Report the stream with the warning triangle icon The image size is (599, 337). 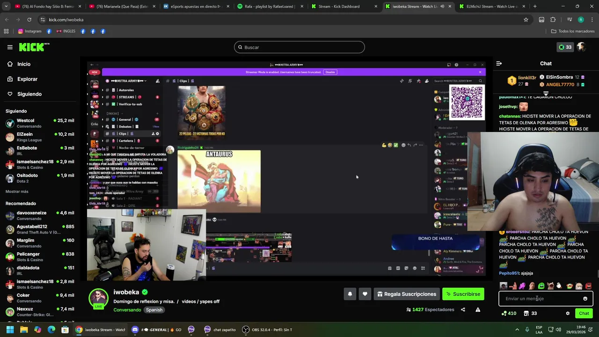[478, 309]
